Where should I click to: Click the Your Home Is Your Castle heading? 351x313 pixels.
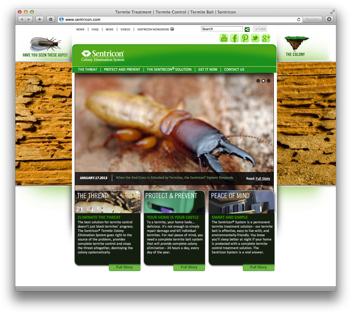click(x=173, y=217)
